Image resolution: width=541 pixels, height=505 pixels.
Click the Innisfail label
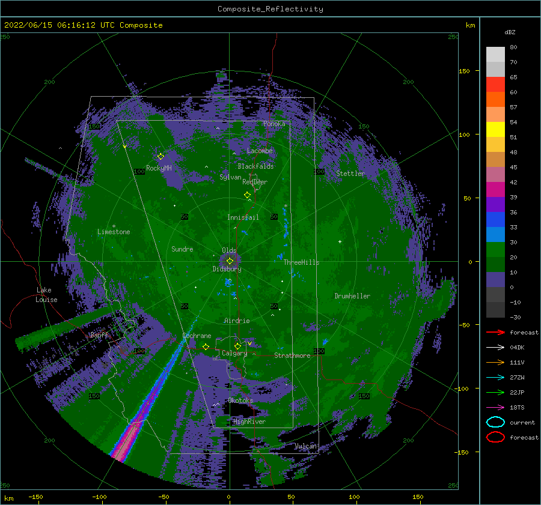243,217
